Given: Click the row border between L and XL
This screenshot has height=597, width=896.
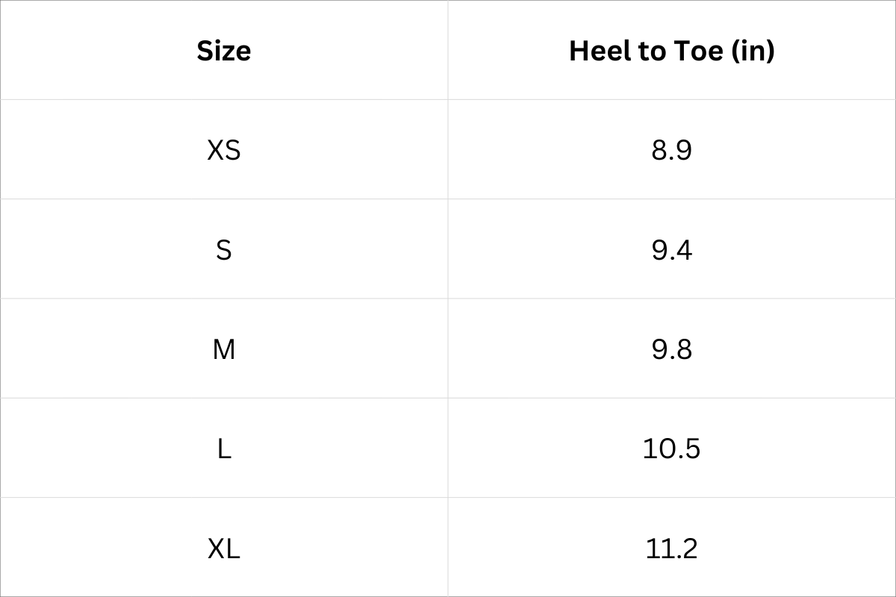Looking at the screenshot, I should [x=224, y=498].
